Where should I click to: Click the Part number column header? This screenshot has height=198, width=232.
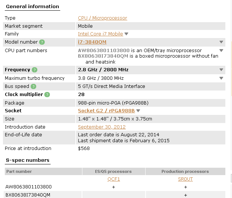click(x=43, y=171)
